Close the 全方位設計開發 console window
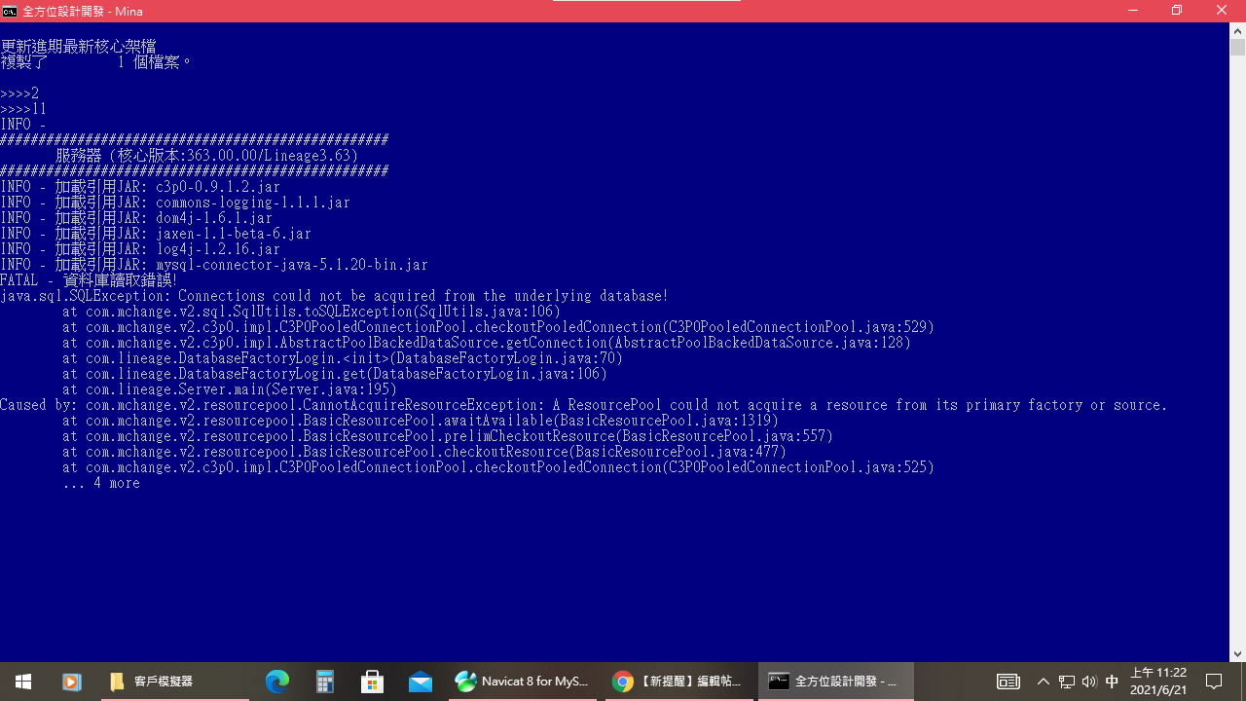Viewport: 1246px width, 701px height. (1222, 11)
